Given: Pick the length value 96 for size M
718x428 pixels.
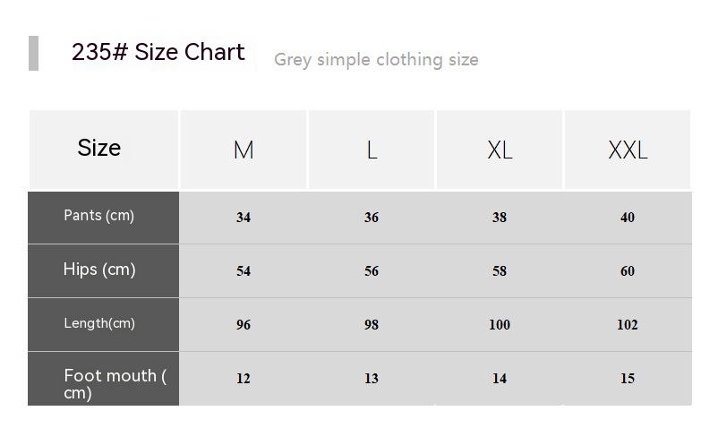Looking at the screenshot, I should click(x=244, y=325).
